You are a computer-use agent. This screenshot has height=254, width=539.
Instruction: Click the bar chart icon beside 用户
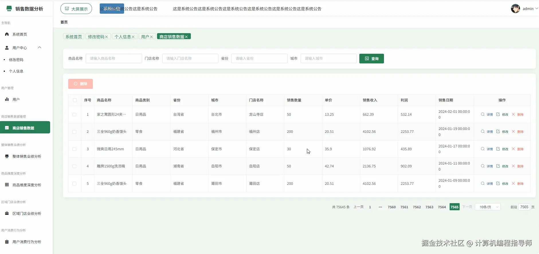click(x=7, y=99)
